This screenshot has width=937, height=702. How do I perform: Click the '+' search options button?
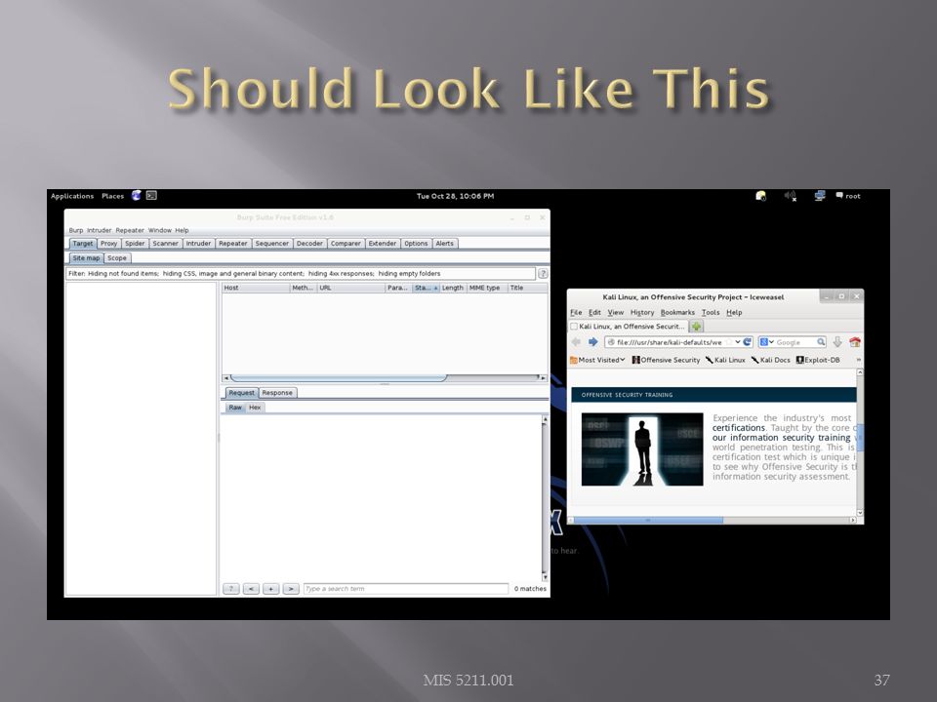[x=270, y=589]
